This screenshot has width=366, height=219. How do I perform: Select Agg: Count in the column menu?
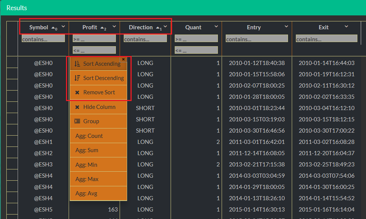pyautogui.click(x=98, y=136)
